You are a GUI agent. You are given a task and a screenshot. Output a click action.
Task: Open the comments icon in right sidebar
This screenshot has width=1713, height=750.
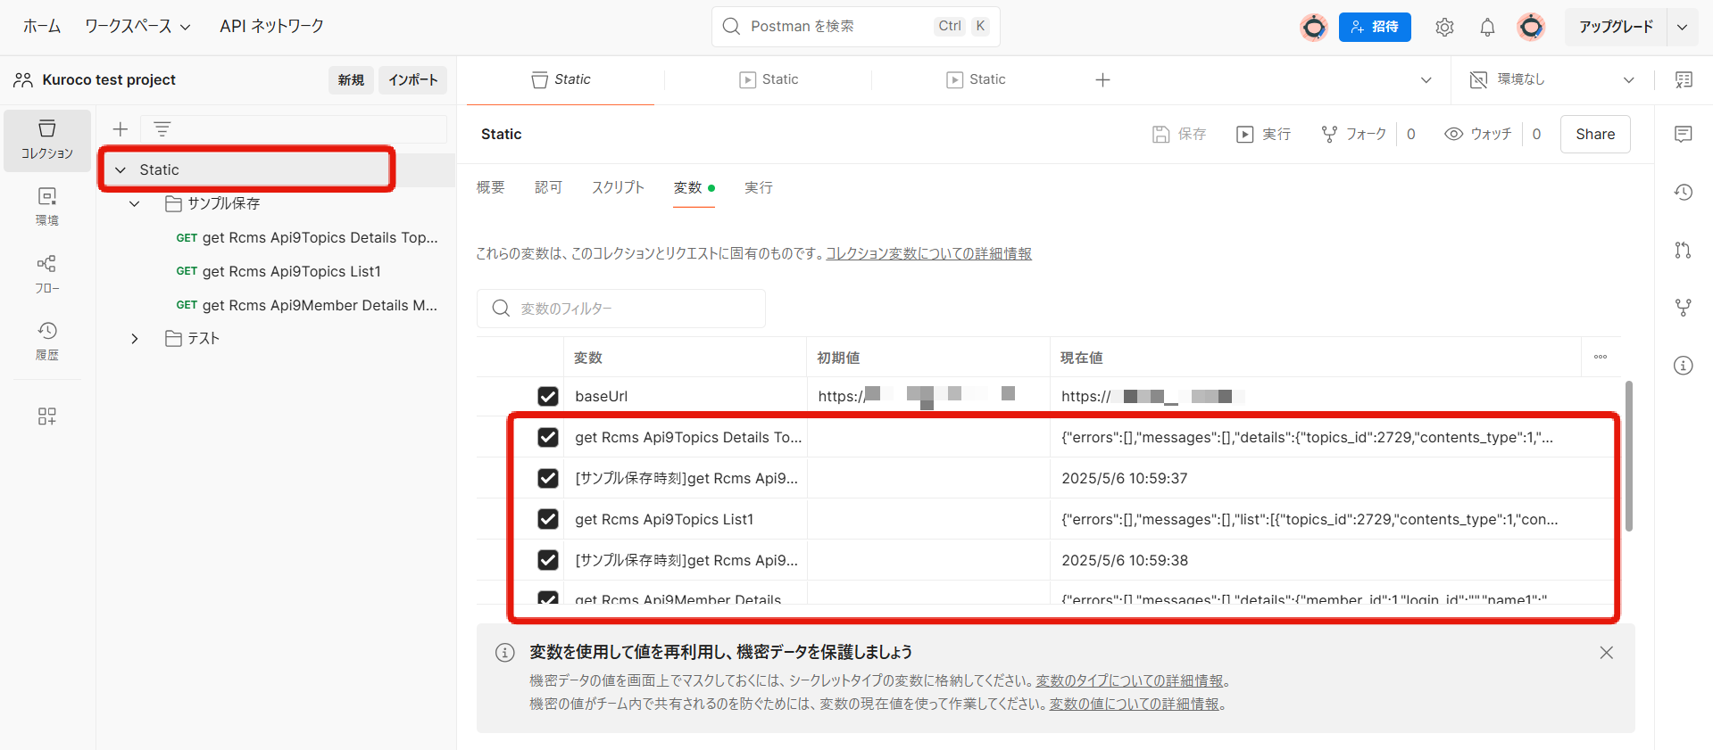pyautogui.click(x=1684, y=135)
